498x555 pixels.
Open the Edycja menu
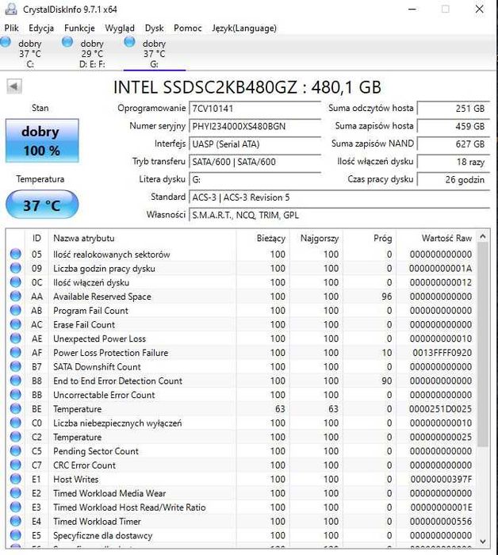(41, 28)
